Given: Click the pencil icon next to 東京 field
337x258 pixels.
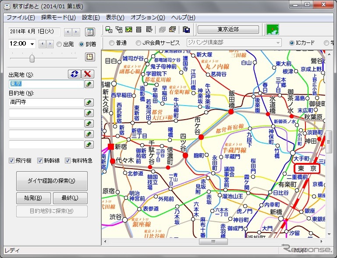Looking at the screenshot, I should pos(89,84).
